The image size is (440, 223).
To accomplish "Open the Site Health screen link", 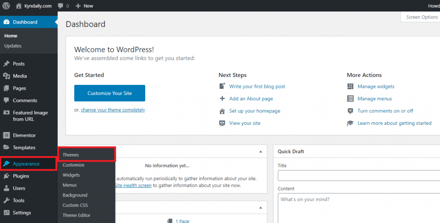I will click(133, 185).
